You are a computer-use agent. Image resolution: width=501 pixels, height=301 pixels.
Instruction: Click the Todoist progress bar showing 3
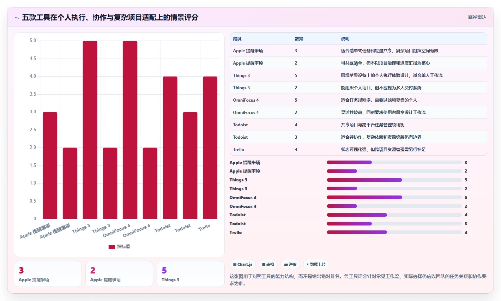point(394,223)
